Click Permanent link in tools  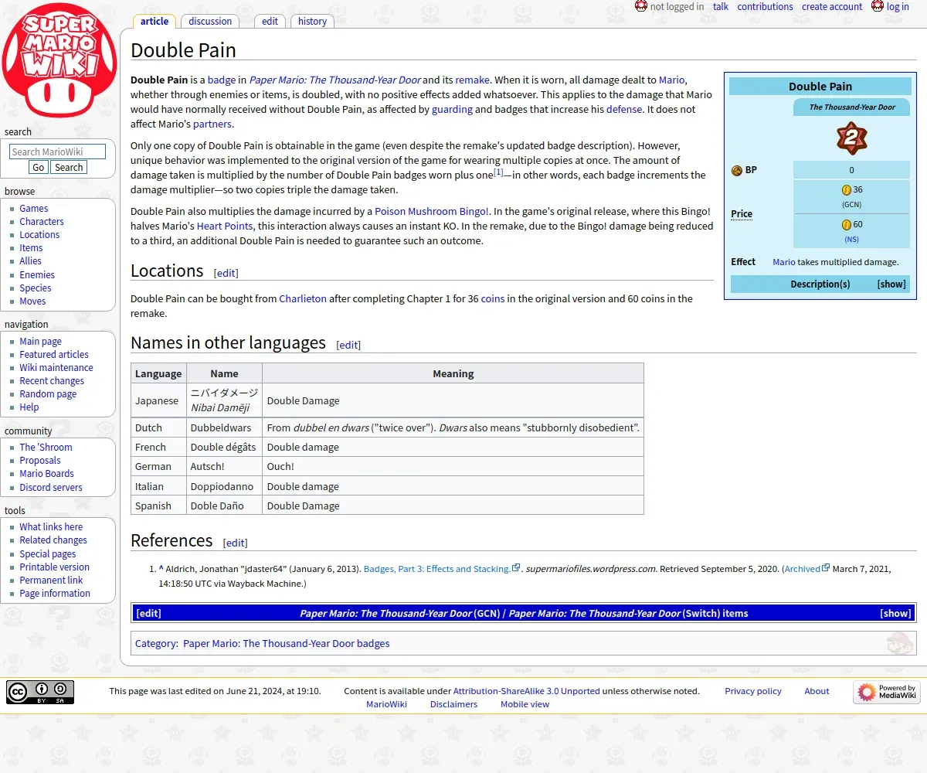point(51,580)
